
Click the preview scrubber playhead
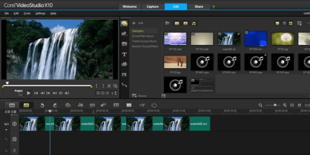click(7, 83)
